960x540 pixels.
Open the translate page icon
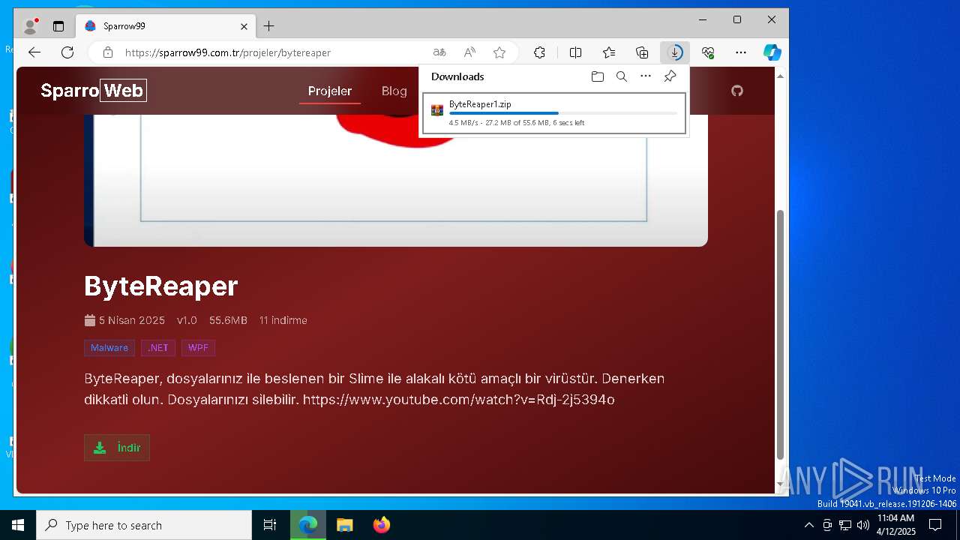click(x=439, y=52)
